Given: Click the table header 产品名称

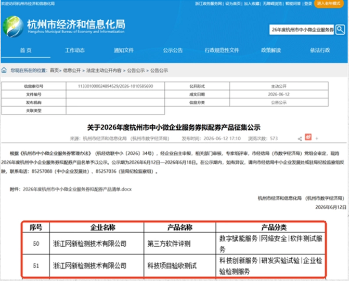Looking at the screenshot, I should (180, 227).
